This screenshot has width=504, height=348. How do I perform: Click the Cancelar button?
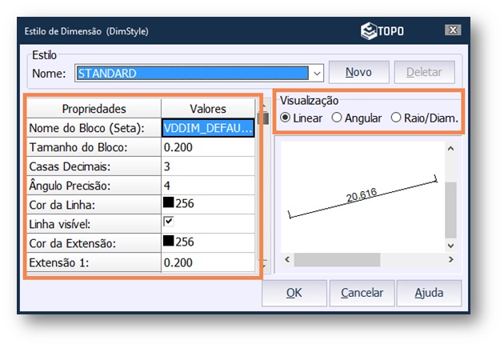tap(362, 293)
